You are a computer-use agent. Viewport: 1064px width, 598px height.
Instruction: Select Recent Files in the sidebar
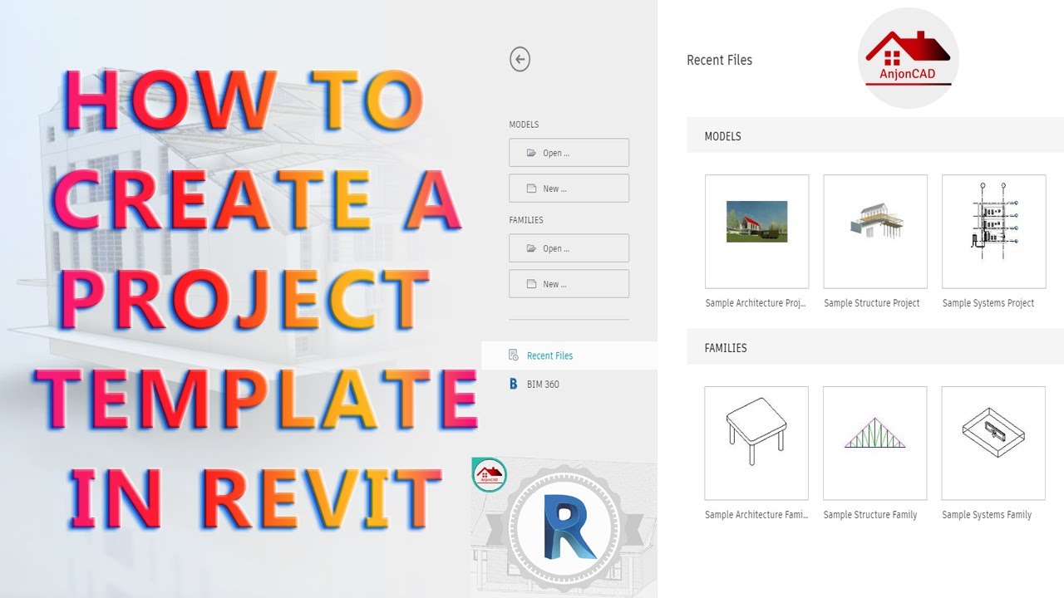[569, 355]
